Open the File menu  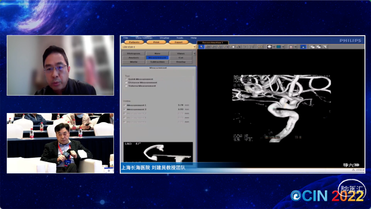(x=126, y=38)
